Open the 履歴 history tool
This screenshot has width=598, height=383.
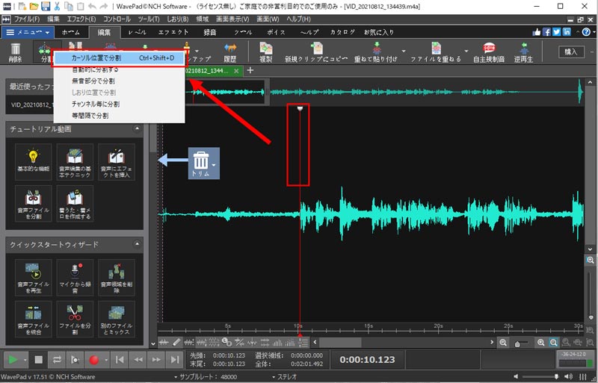[x=230, y=52]
